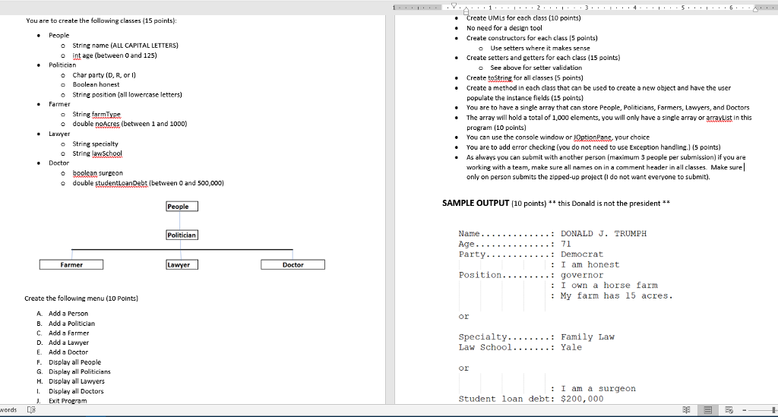Click 'You can use the console window or JOptionPane'
The width and height of the screenshot is (778, 417).
pos(539,137)
